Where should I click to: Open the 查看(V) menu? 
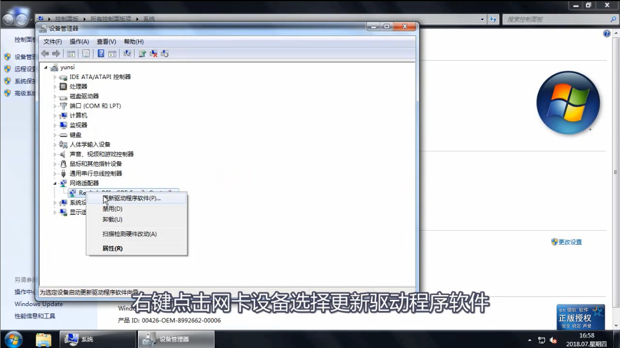point(106,41)
